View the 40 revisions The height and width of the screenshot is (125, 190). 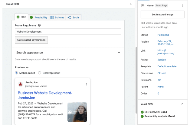tap(159, 80)
